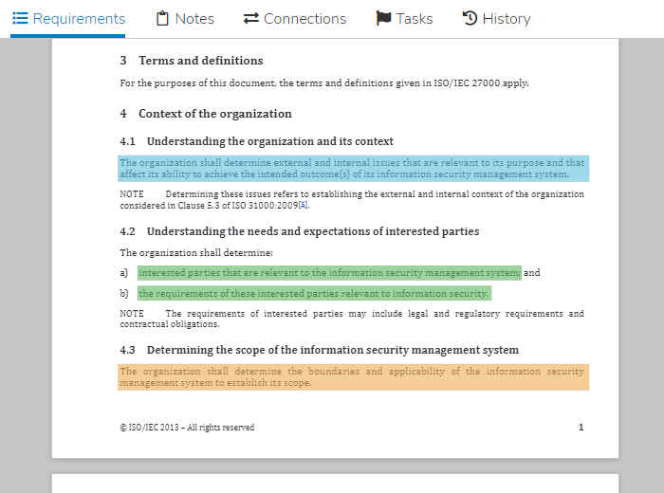Click the ISO/IEC 2013 copyright footer

[x=187, y=428]
